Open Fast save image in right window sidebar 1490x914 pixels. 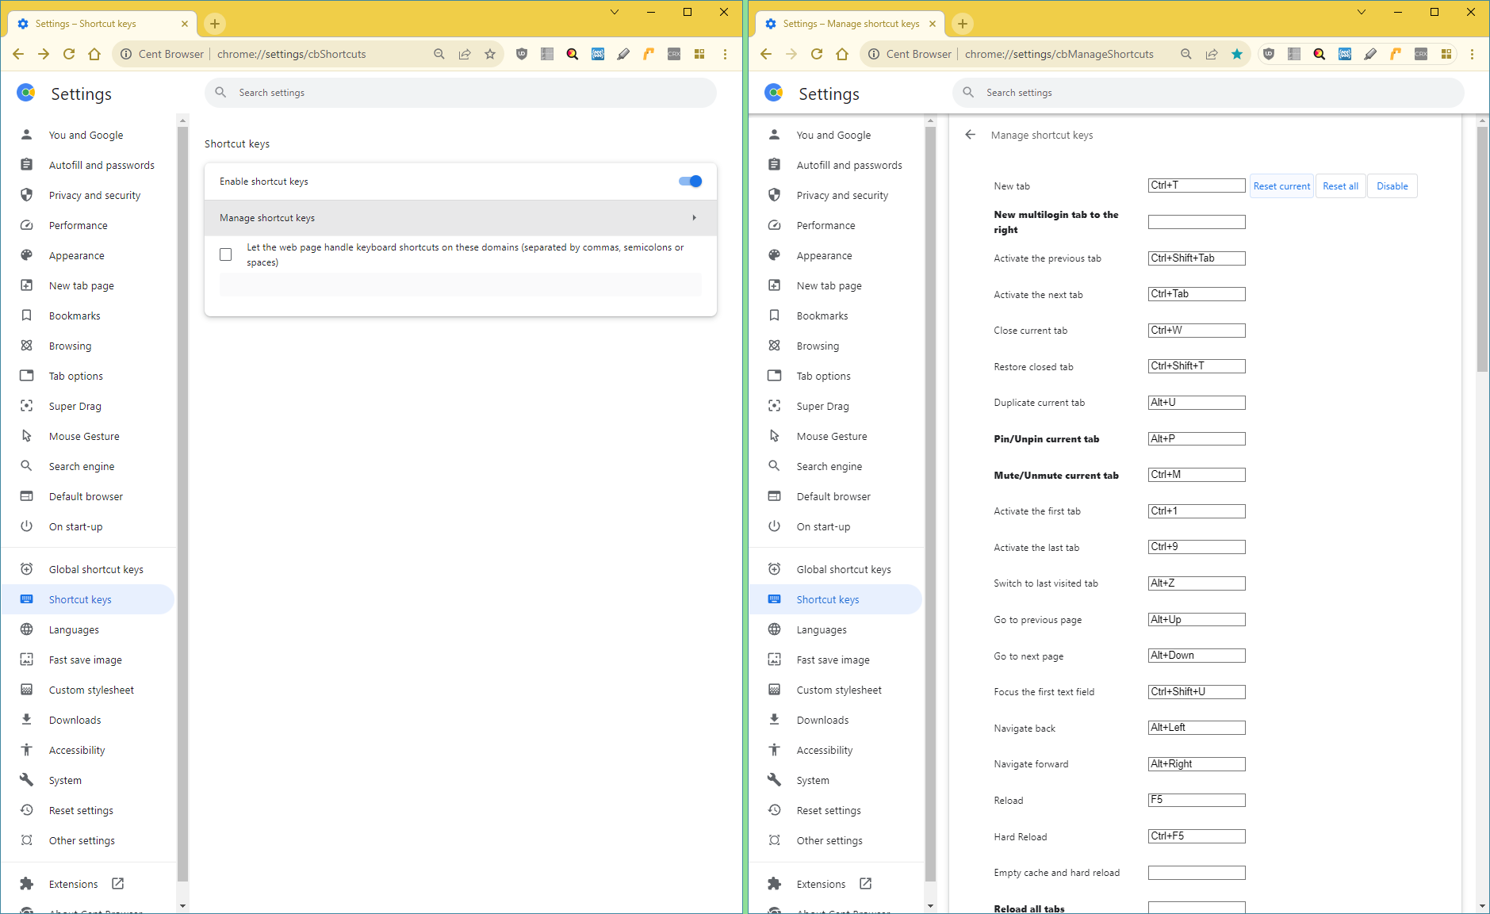point(833,660)
